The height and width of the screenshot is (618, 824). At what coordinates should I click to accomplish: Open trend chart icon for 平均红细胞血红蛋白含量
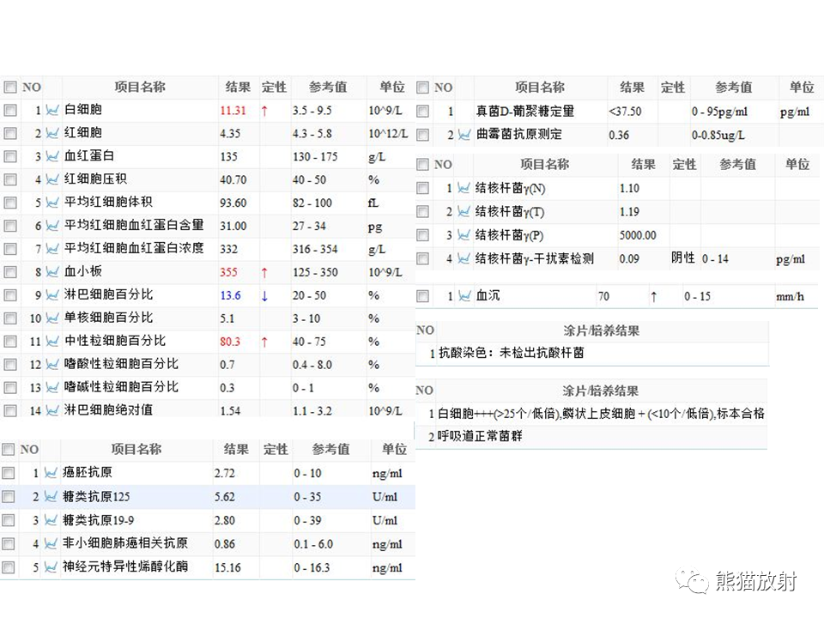coord(52,226)
